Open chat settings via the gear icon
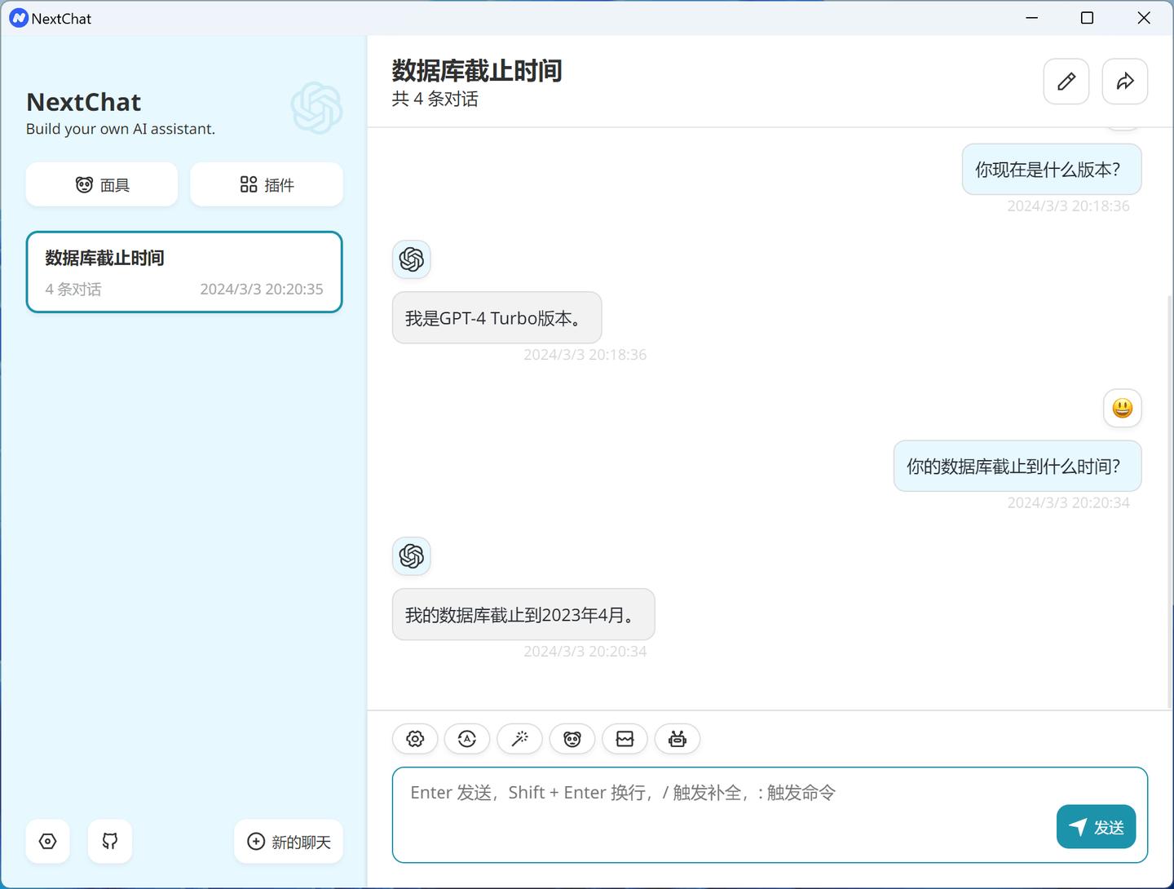Image resolution: width=1174 pixels, height=889 pixels. [414, 738]
